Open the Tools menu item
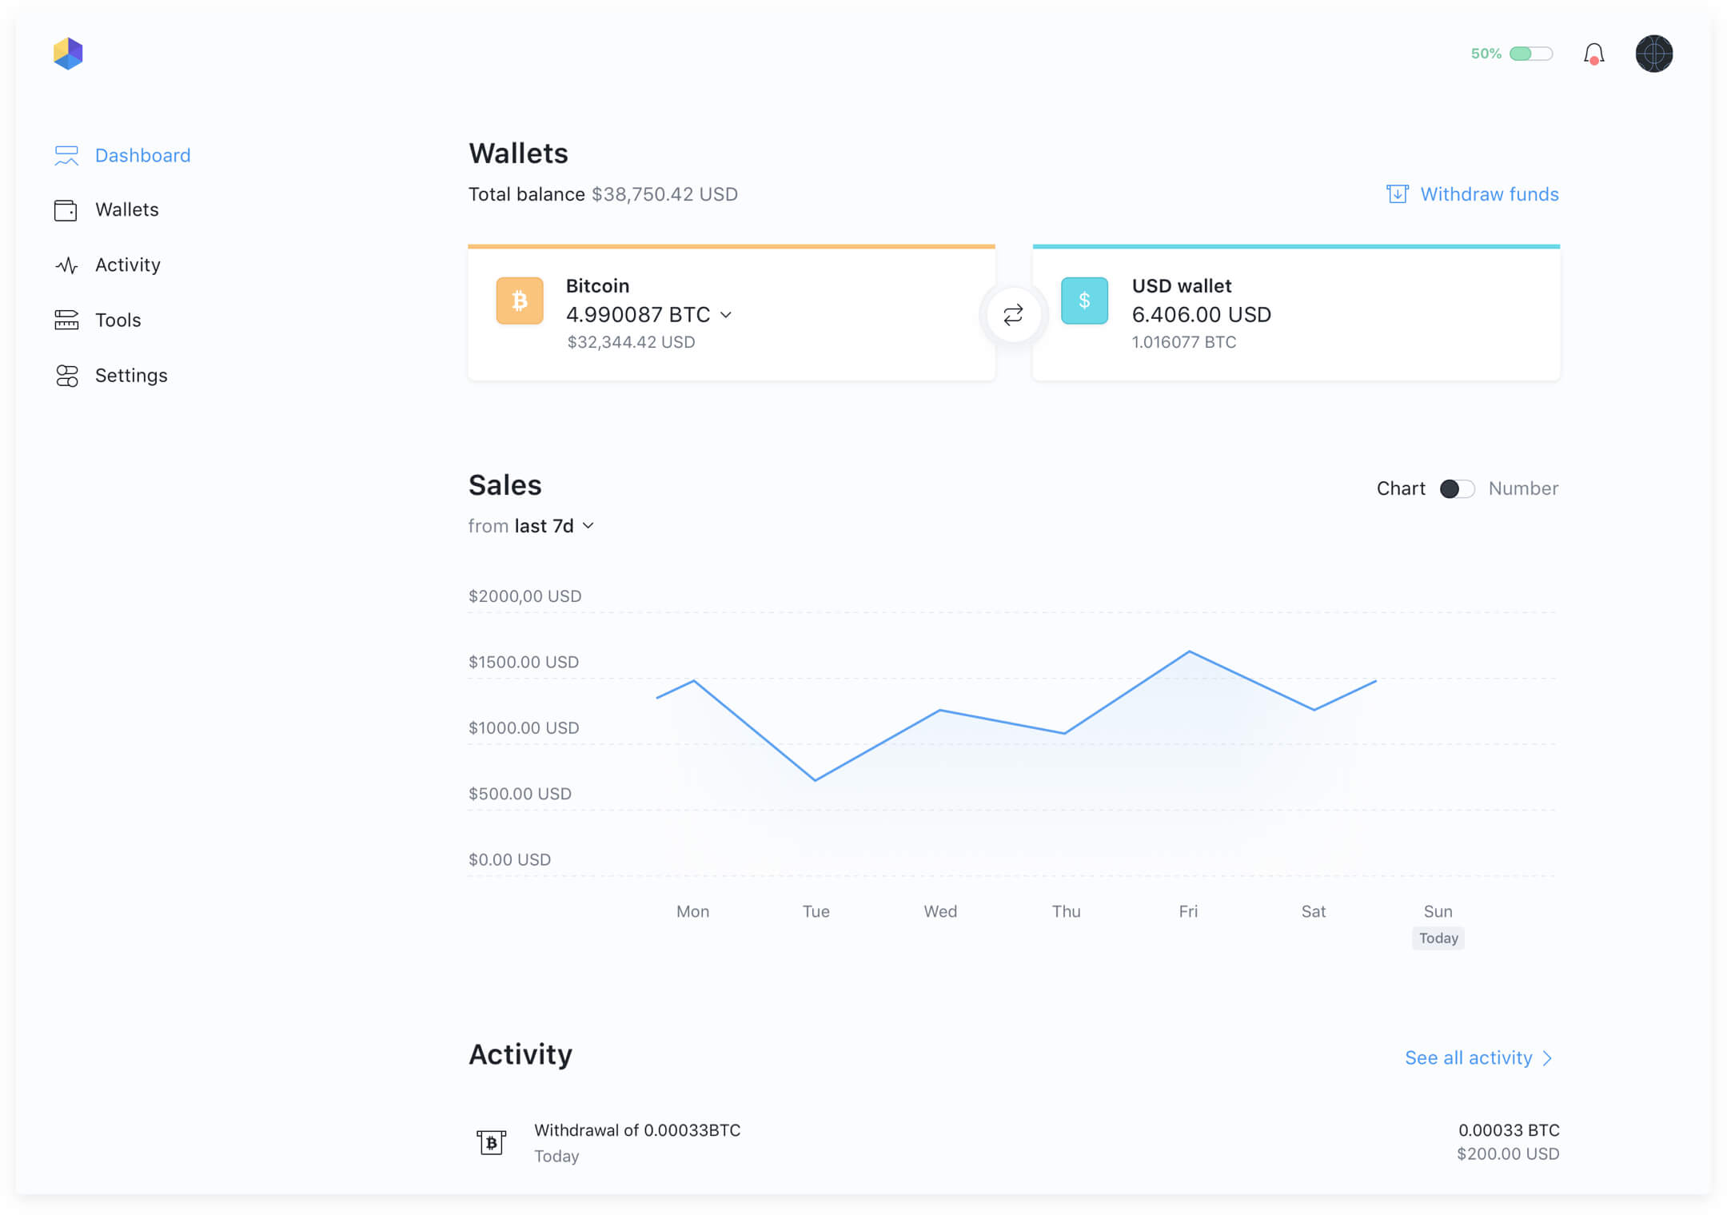Screen dimensions: 1727x1215 [x=118, y=320]
